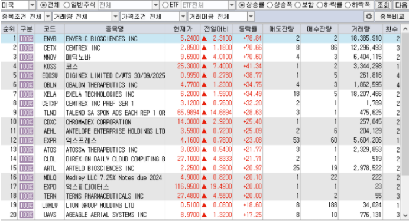
Task: Click the up arrow icon in EXPD row
Action: [x=204, y=187]
